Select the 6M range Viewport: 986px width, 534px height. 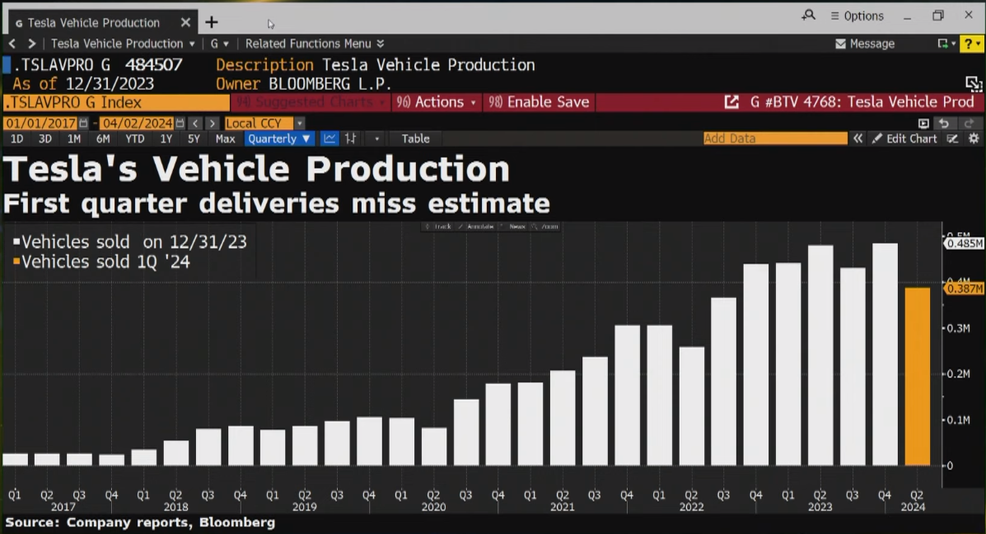(102, 139)
